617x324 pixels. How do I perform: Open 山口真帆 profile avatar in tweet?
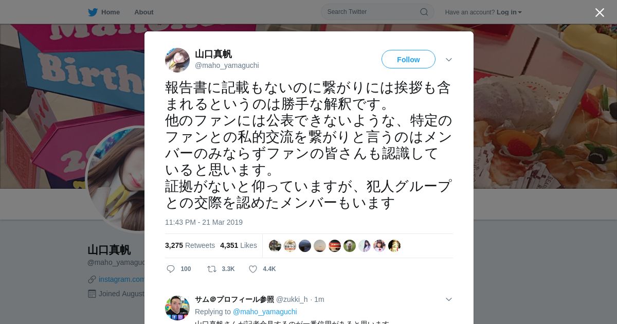(x=177, y=60)
